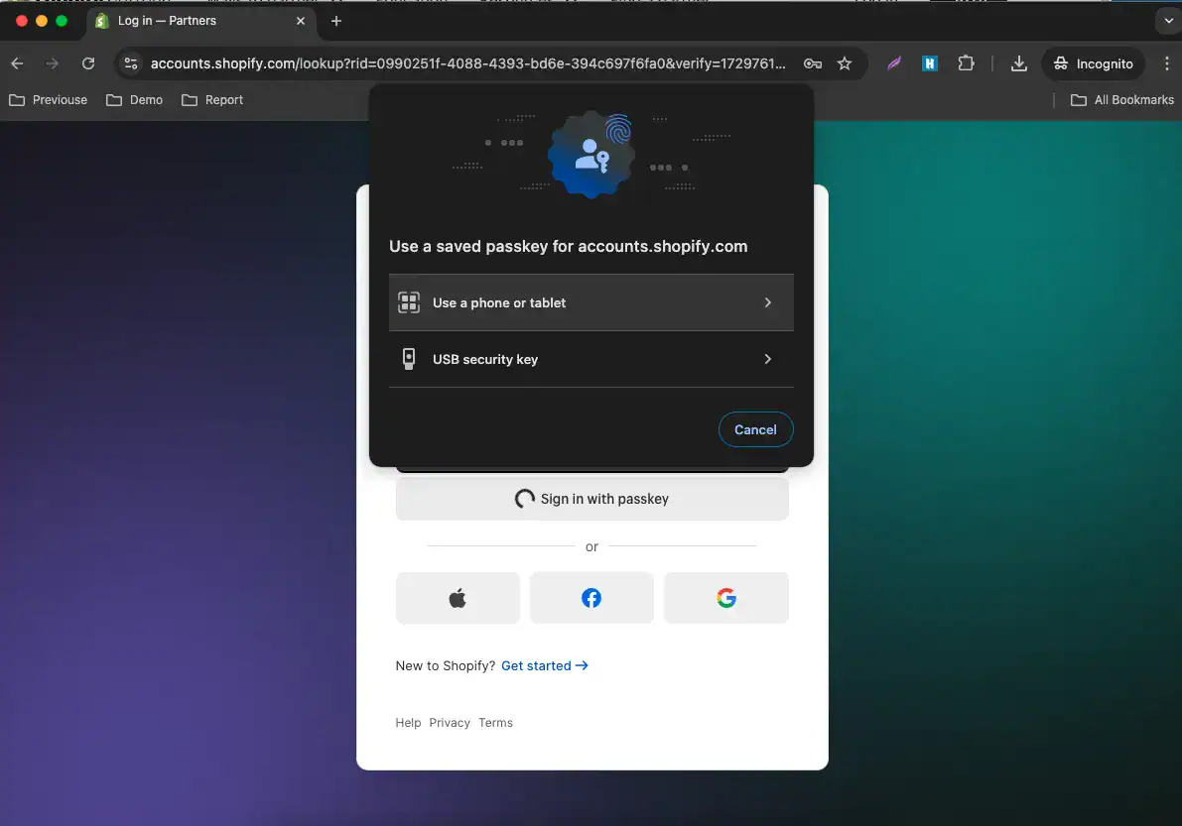Expand Use a phone or tablet chevron
This screenshot has width=1182, height=826.
click(767, 302)
